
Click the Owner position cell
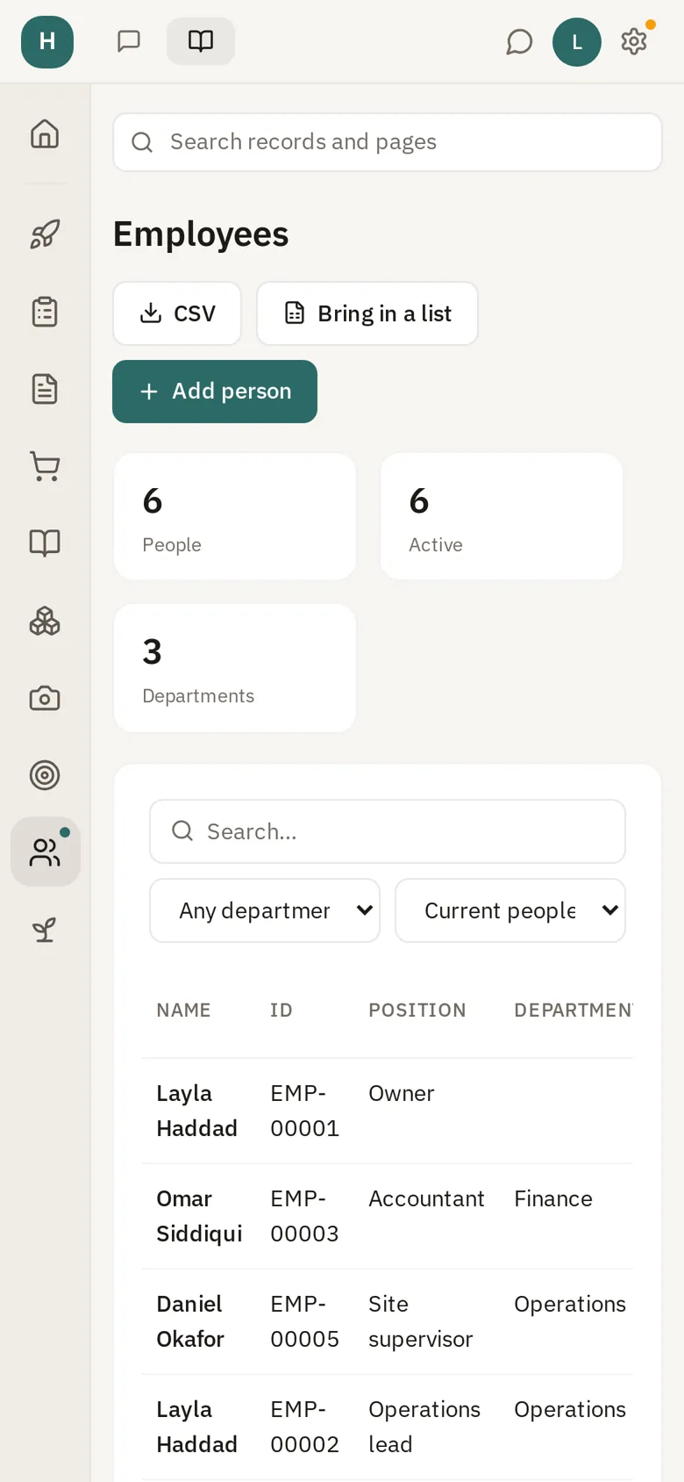point(402,1093)
